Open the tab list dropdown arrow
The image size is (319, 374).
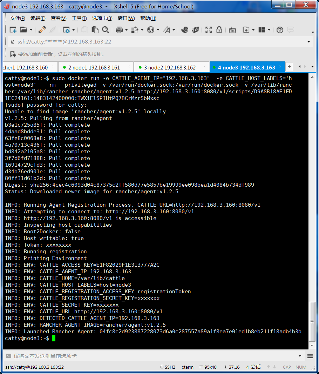[313, 67]
